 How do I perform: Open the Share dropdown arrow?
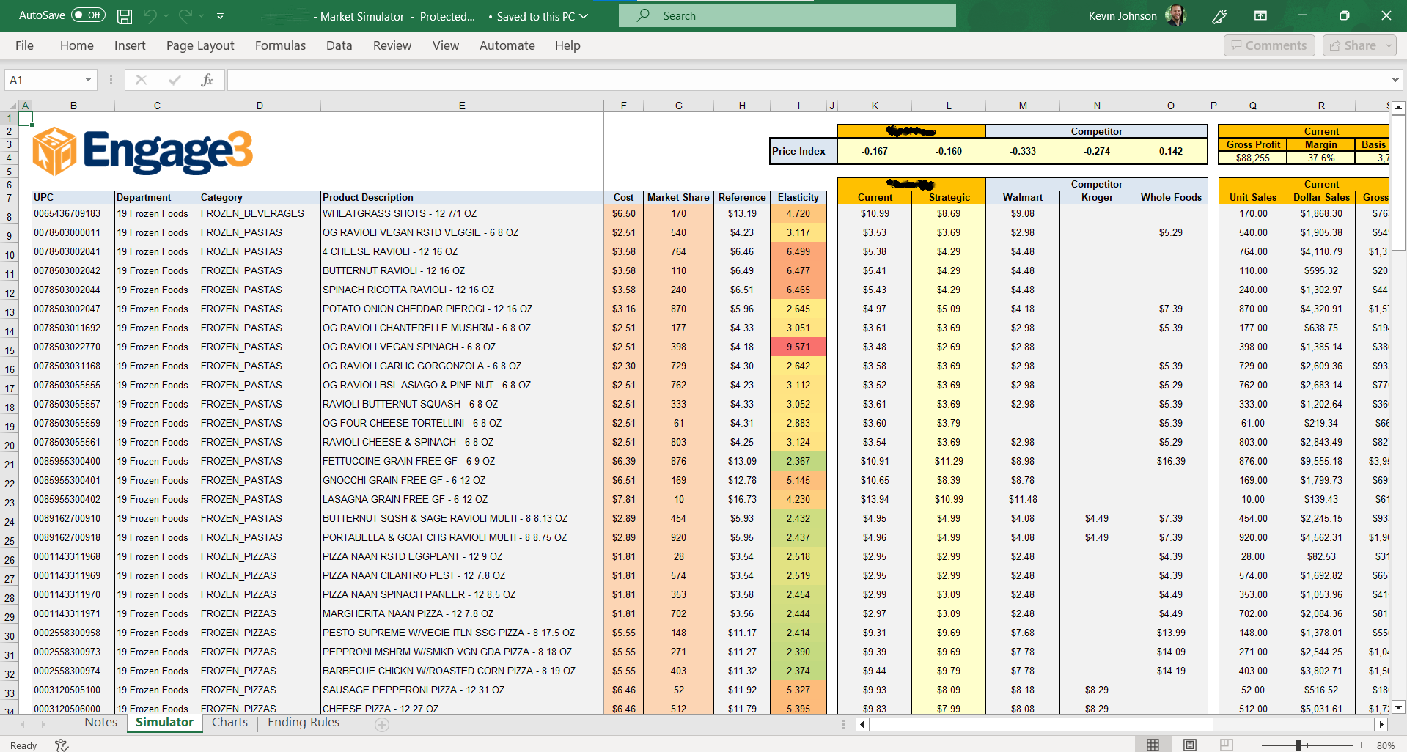click(1389, 45)
